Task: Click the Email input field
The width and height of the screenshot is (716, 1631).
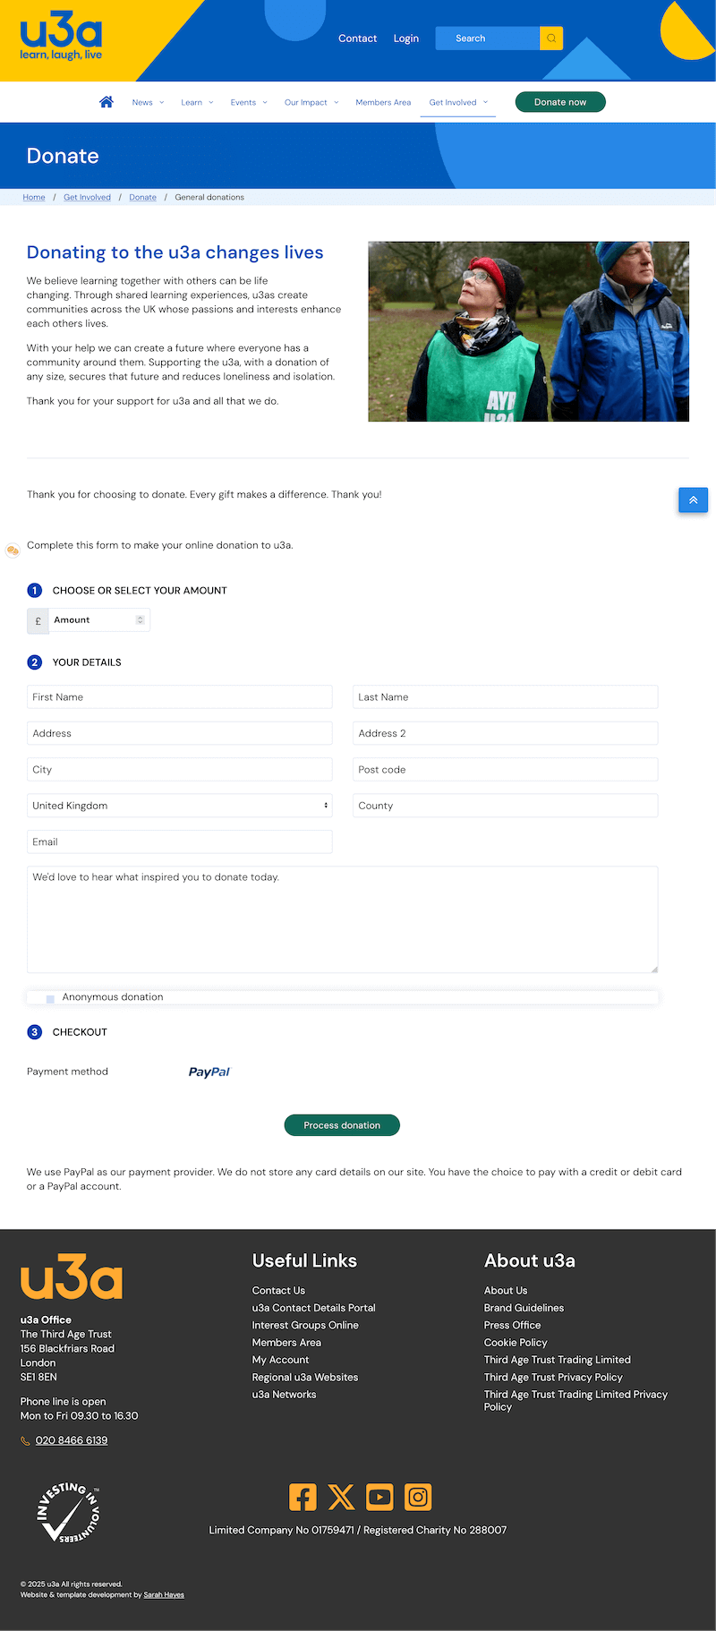Action: point(179,841)
